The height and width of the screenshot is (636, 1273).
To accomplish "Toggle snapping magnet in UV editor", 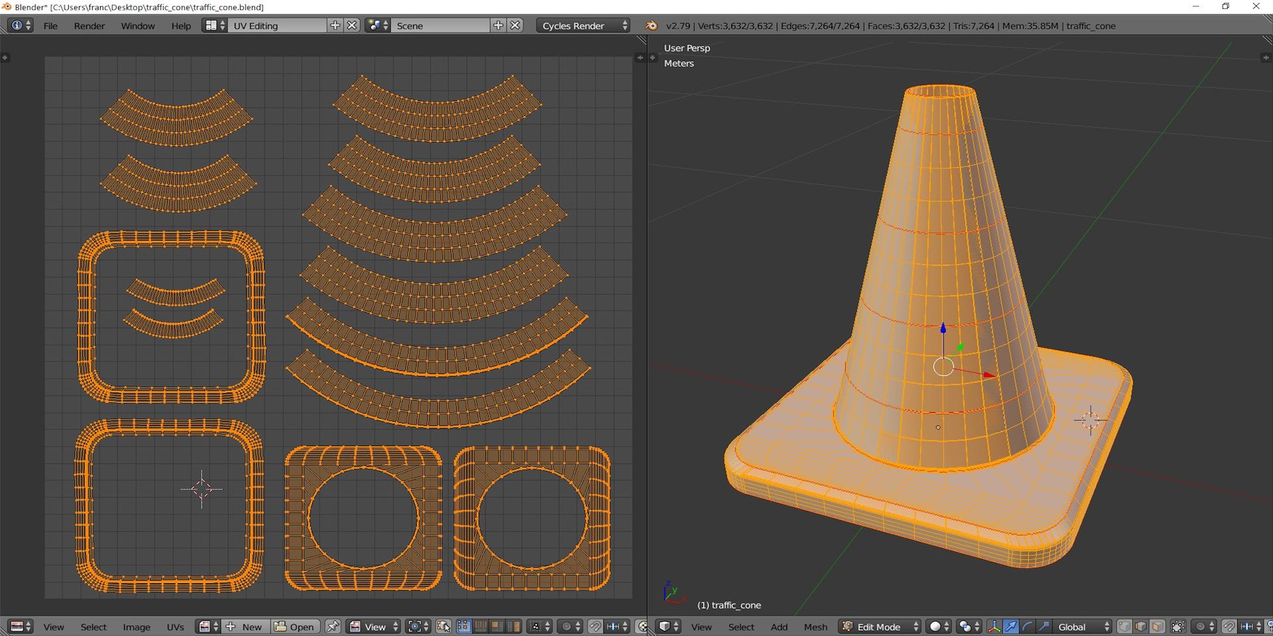I will point(595,626).
